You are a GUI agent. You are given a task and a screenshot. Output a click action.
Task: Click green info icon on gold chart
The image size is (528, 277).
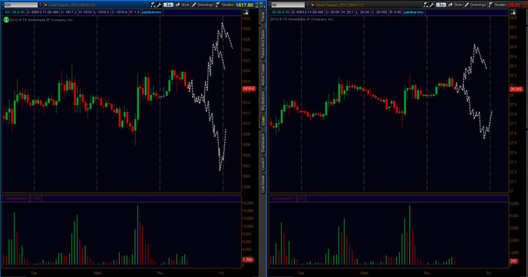point(6,20)
